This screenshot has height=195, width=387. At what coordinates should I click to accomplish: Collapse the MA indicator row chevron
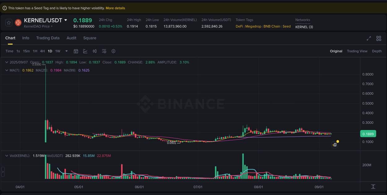(6, 70)
